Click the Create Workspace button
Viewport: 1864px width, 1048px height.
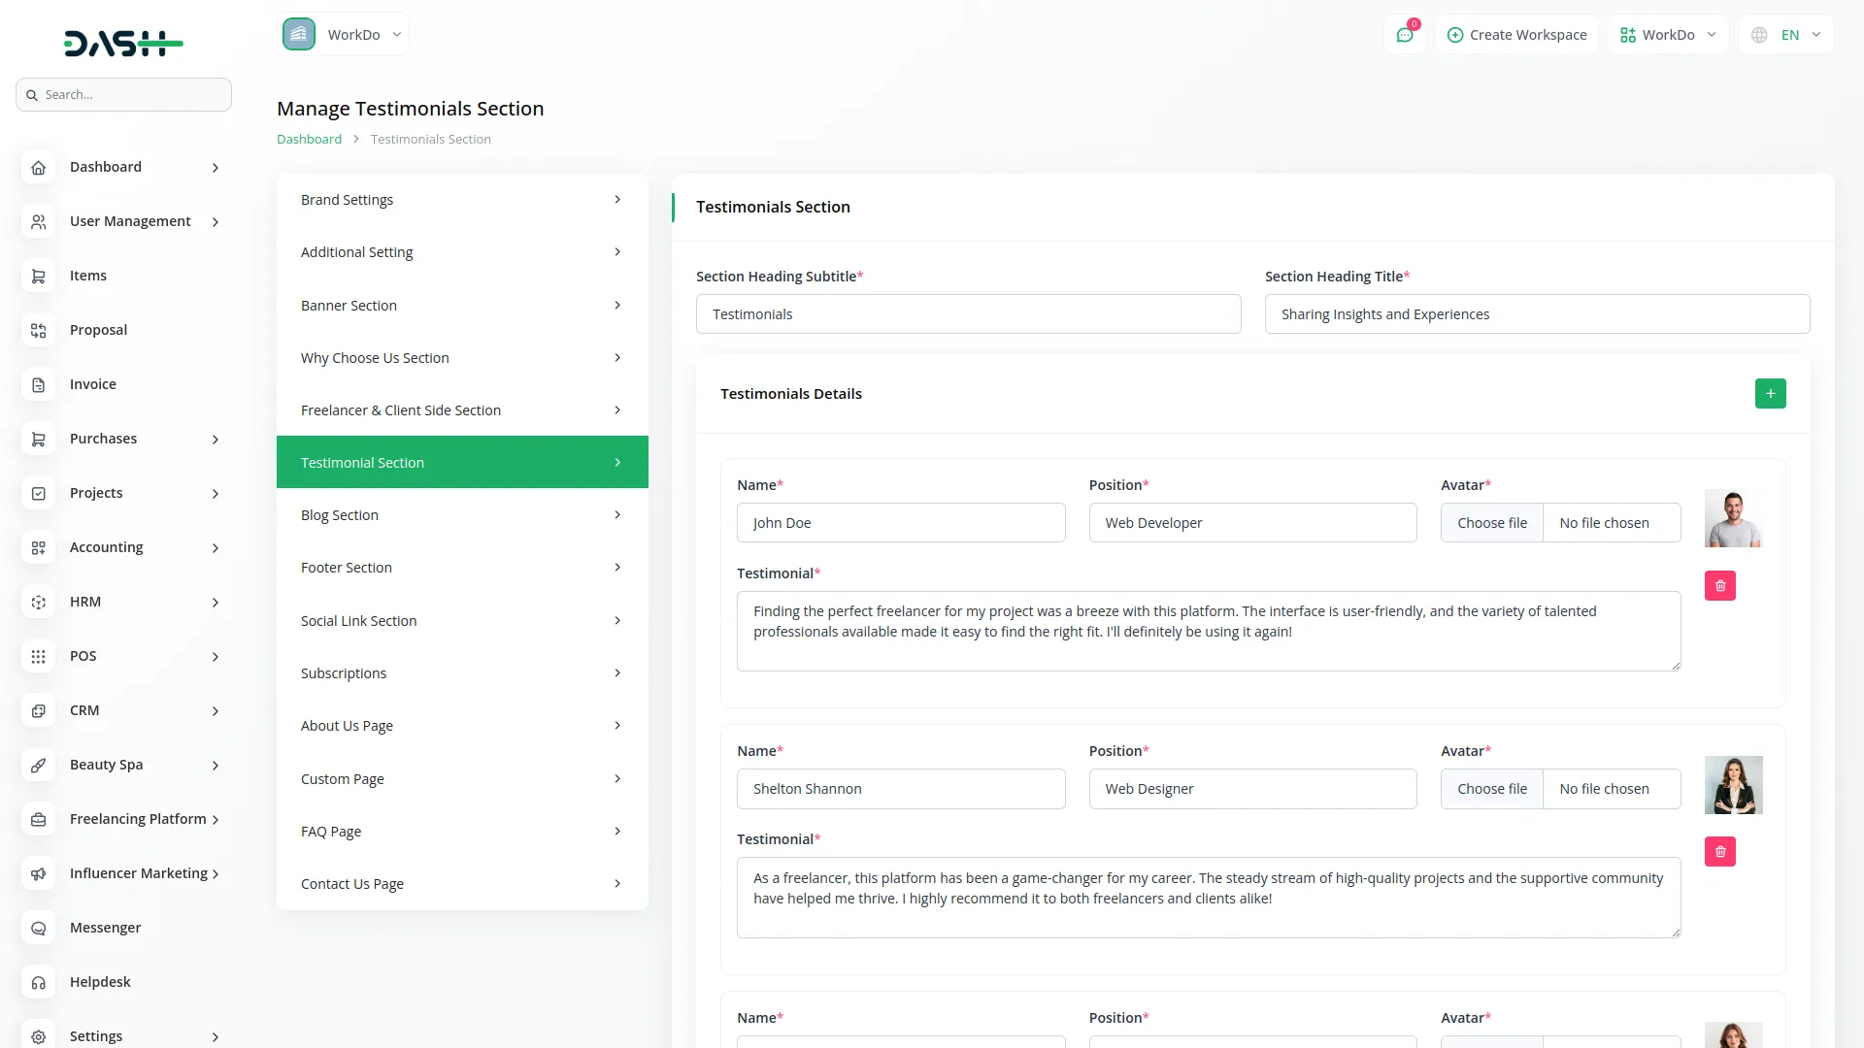(1516, 34)
